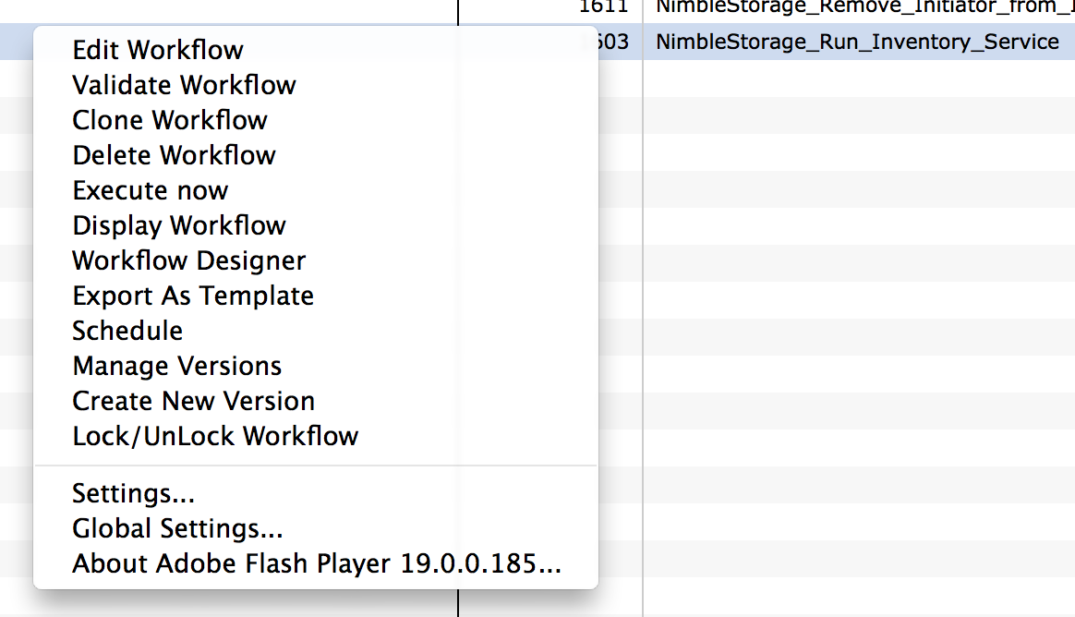Viewport: 1075px width, 617px height.
Task: Click Clone Workflow option
Action: click(169, 120)
